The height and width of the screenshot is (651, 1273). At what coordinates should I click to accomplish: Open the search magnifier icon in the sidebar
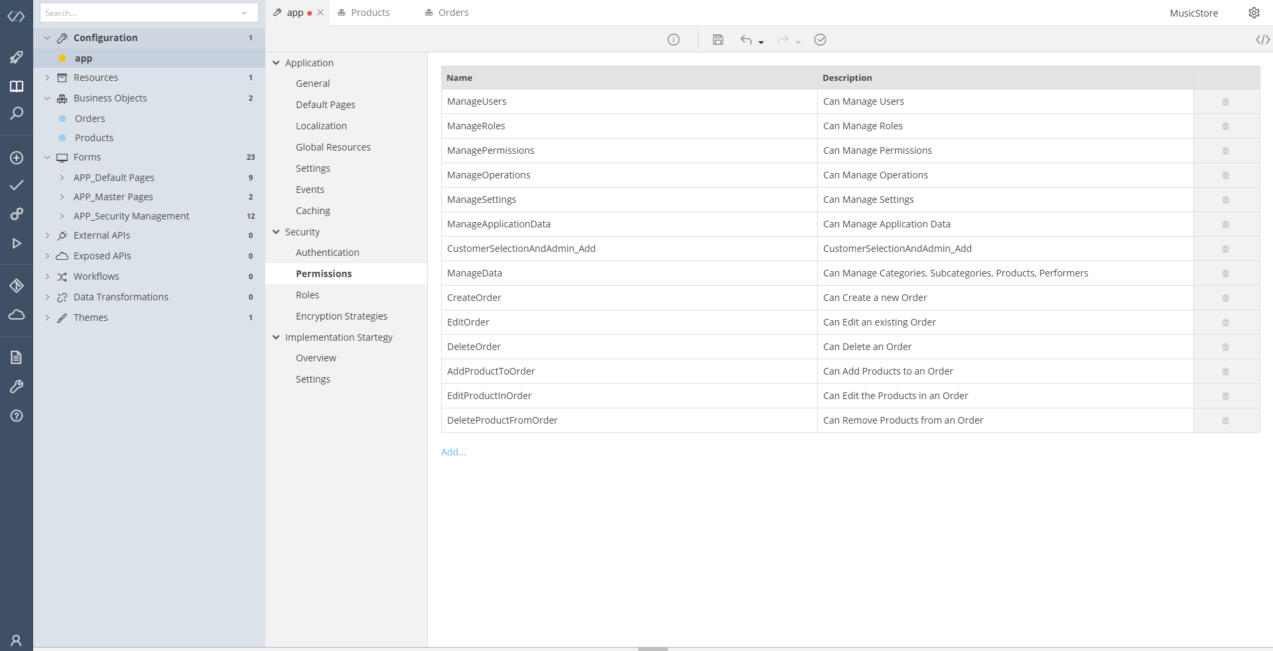point(16,113)
